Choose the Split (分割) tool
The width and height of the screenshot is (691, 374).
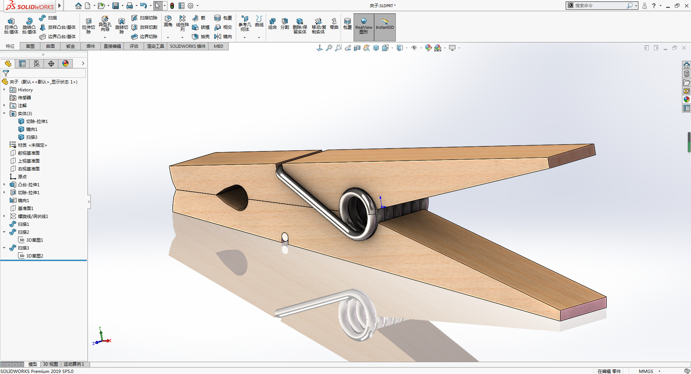(285, 24)
